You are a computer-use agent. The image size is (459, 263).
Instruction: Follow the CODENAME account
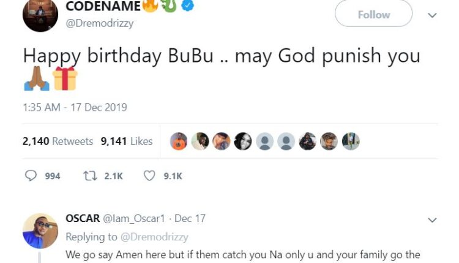coord(374,14)
